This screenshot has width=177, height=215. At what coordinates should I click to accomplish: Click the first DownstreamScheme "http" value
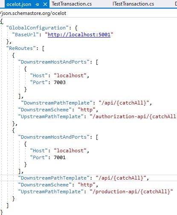coord(87,110)
